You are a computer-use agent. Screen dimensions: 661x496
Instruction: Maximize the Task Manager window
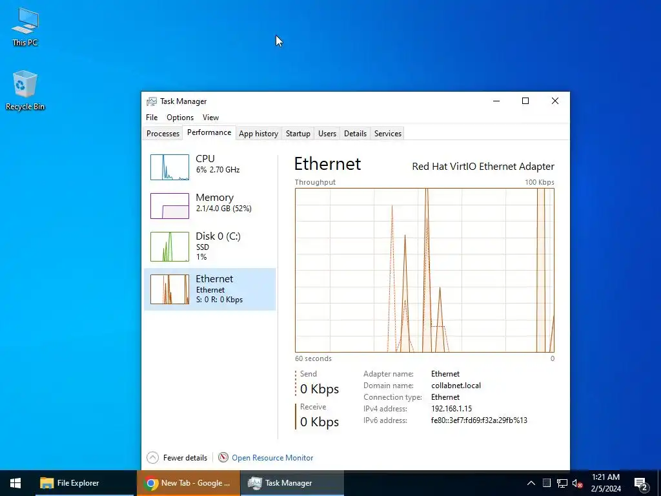[x=525, y=101]
